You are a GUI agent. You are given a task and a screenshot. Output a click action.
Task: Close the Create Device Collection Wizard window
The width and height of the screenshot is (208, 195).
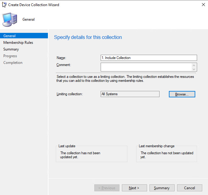[203, 5]
